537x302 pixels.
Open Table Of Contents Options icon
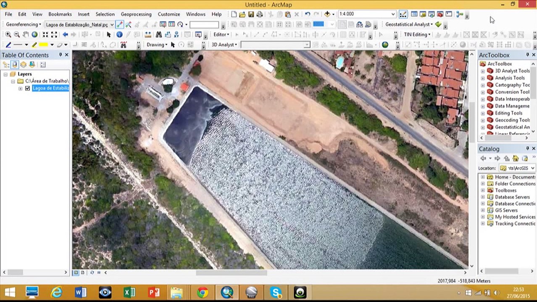[43, 65]
